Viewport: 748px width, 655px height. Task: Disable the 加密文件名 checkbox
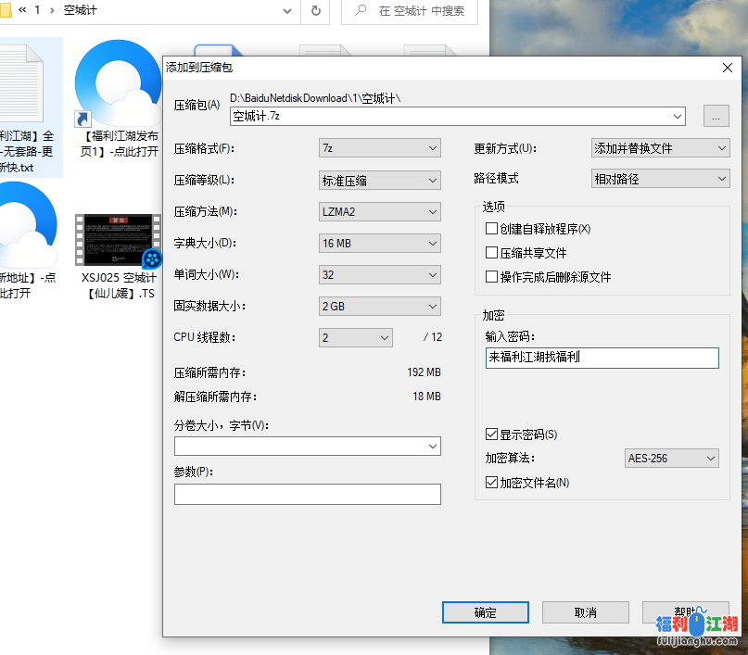[x=492, y=483]
